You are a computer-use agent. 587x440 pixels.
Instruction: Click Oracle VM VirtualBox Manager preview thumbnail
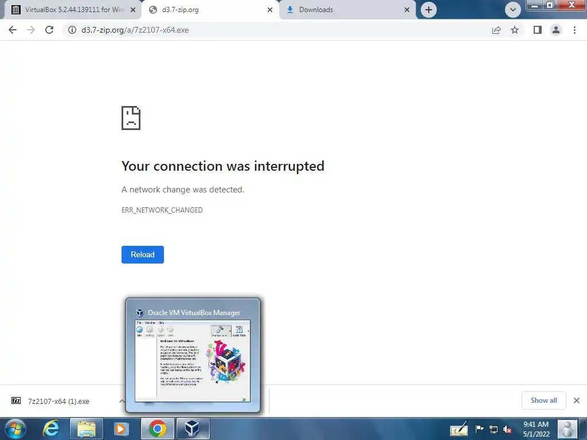pyautogui.click(x=193, y=361)
